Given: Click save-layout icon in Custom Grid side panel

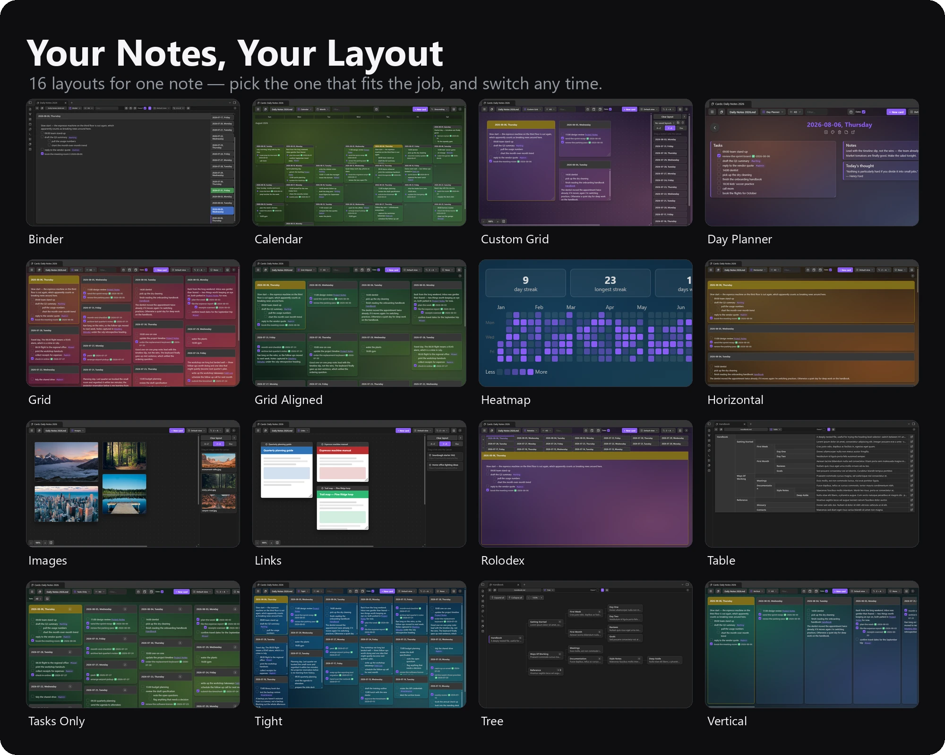Looking at the screenshot, I should 678,123.
